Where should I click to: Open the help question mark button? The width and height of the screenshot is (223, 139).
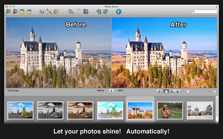pyautogui.click(x=214, y=92)
